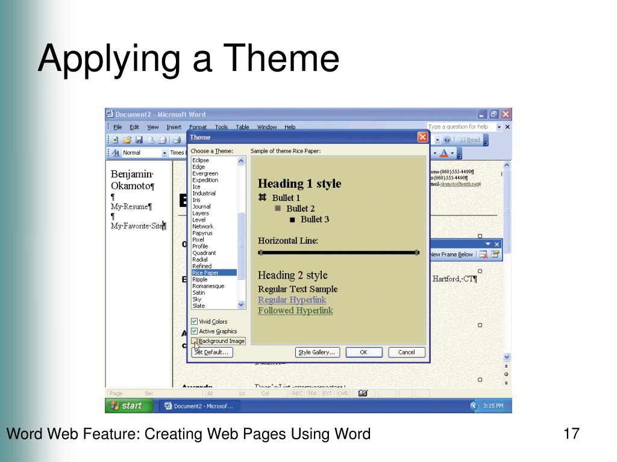The height and width of the screenshot is (462, 617).
Task: Select the Rice Paper theme in the list
Action: coord(214,273)
